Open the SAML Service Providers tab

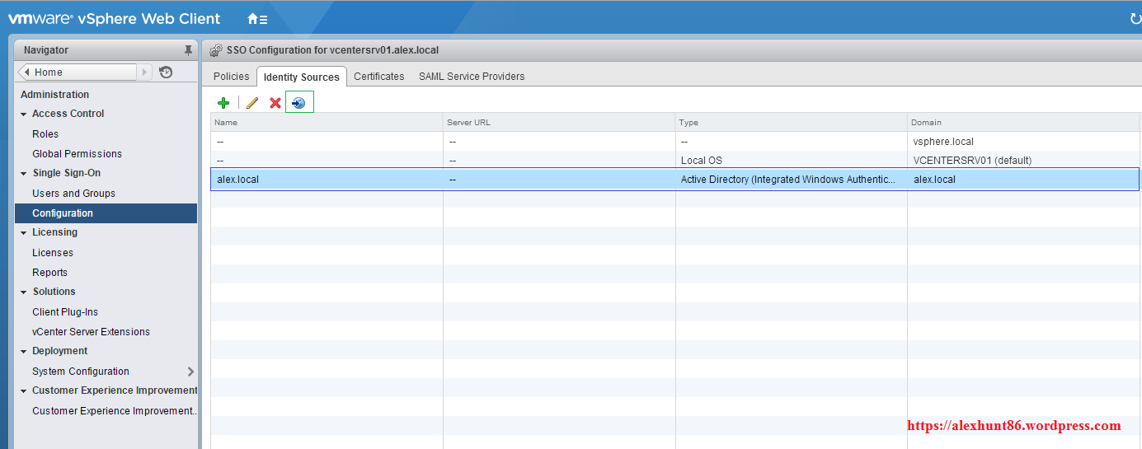(471, 77)
